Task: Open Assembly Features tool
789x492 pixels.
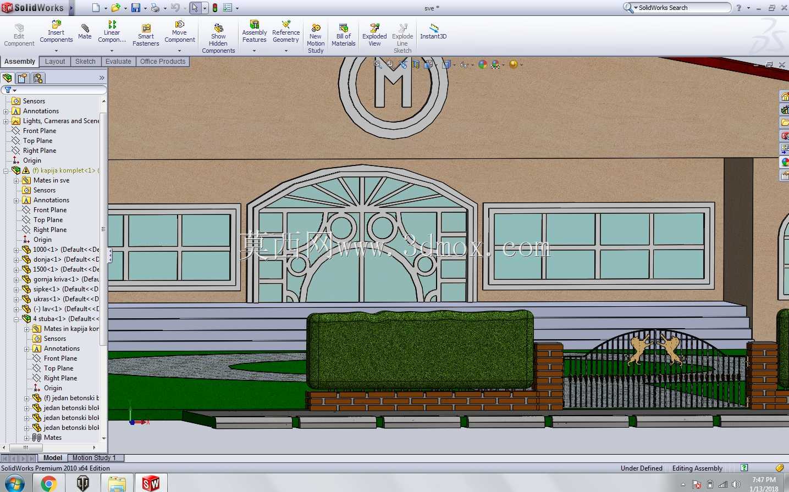Action: click(x=255, y=32)
